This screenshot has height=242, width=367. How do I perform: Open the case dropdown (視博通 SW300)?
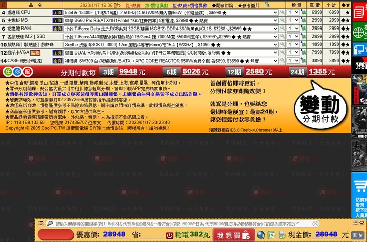click(171, 61)
